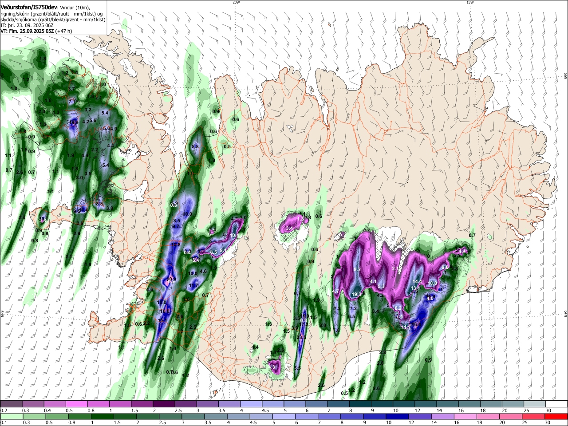This screenshot has height=426, width=568.
Task: Click the bright pink swatch between 0.5 and 0.8, upper legend
Action: click(x=76, y=404)
